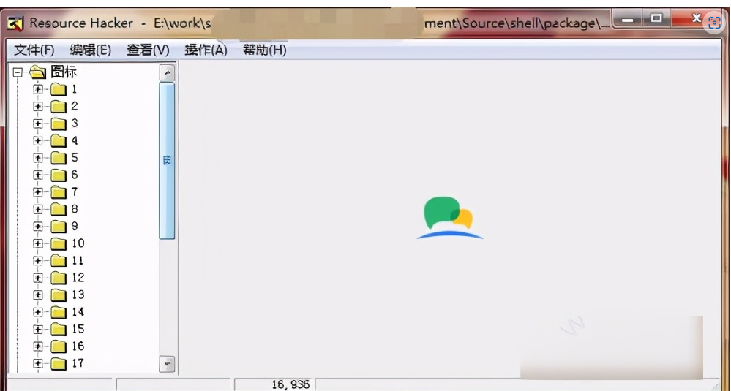Click the Resource Hacker title bar icon
The height and width of the screenshot is (391, 731).
click(x=15, y=23)
